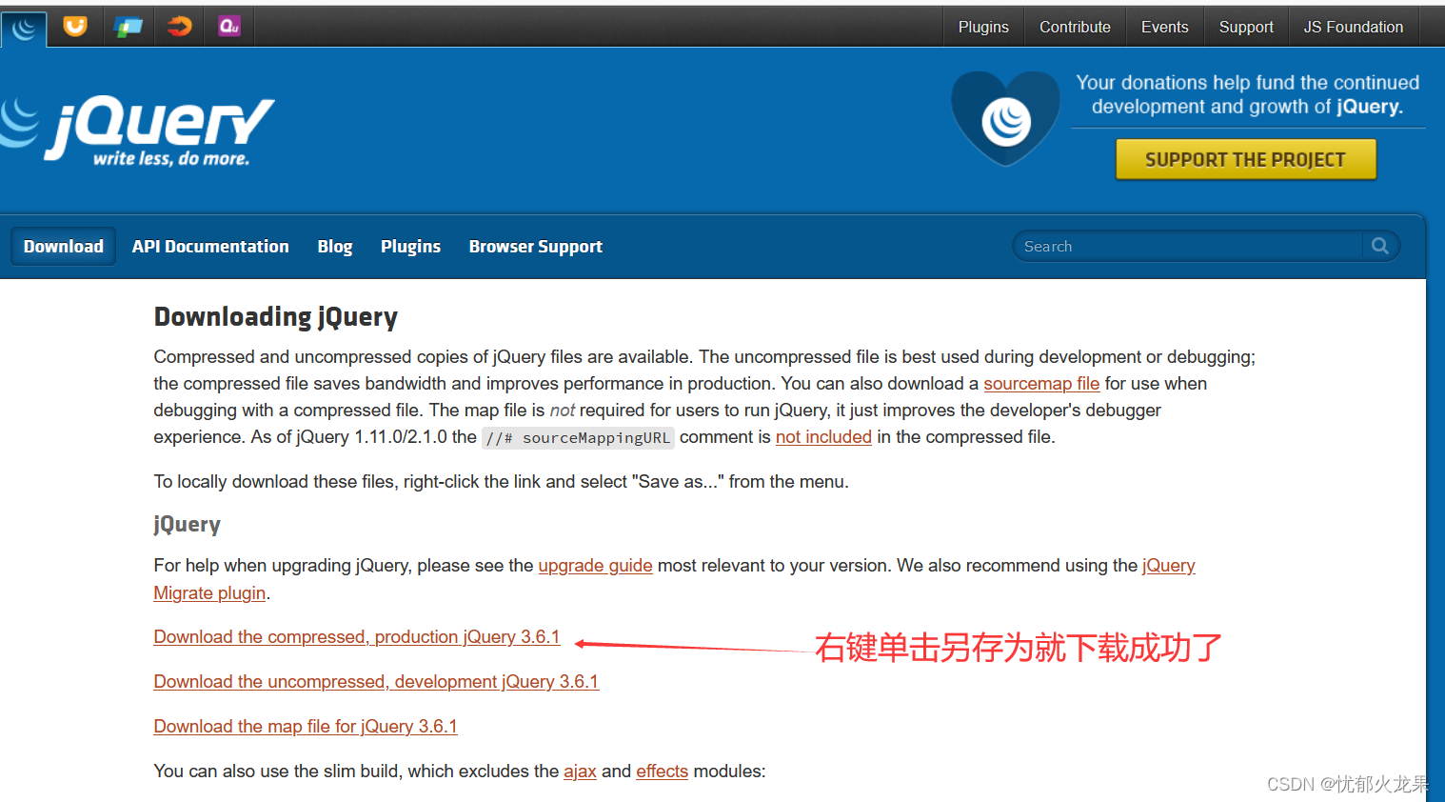The width and height of the screenshot is (1445, 802).
Task: Open the Browser Support tab
Action: coord(536,246)
